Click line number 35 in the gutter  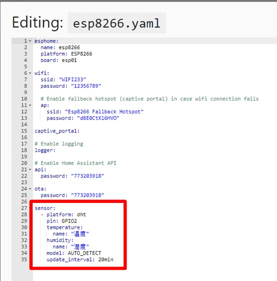tap(24, 259)
